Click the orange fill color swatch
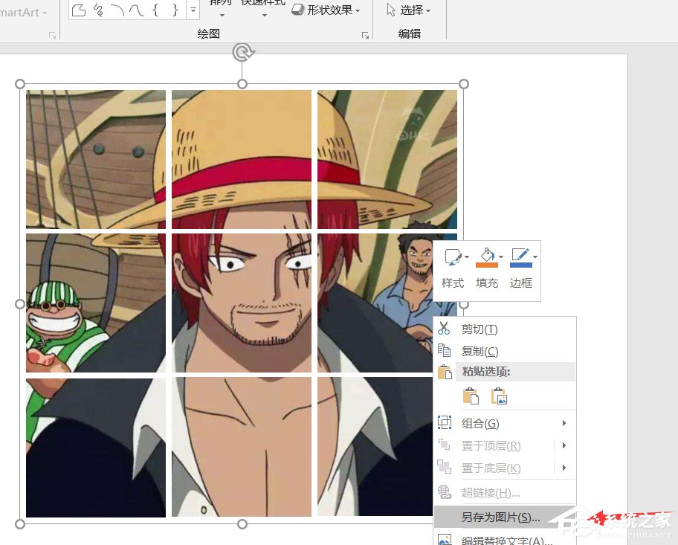 point(487,265)
